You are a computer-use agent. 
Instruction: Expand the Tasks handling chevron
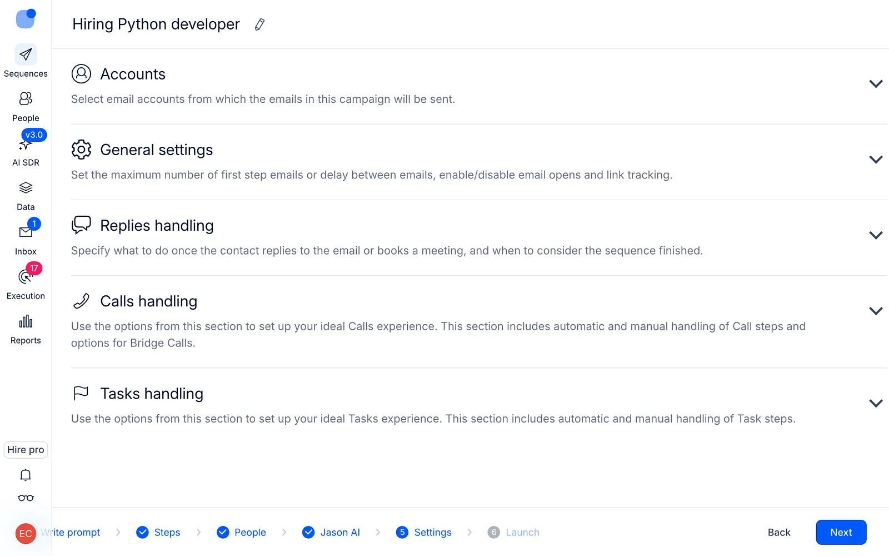pyautogui.click(x=876, y=403)
